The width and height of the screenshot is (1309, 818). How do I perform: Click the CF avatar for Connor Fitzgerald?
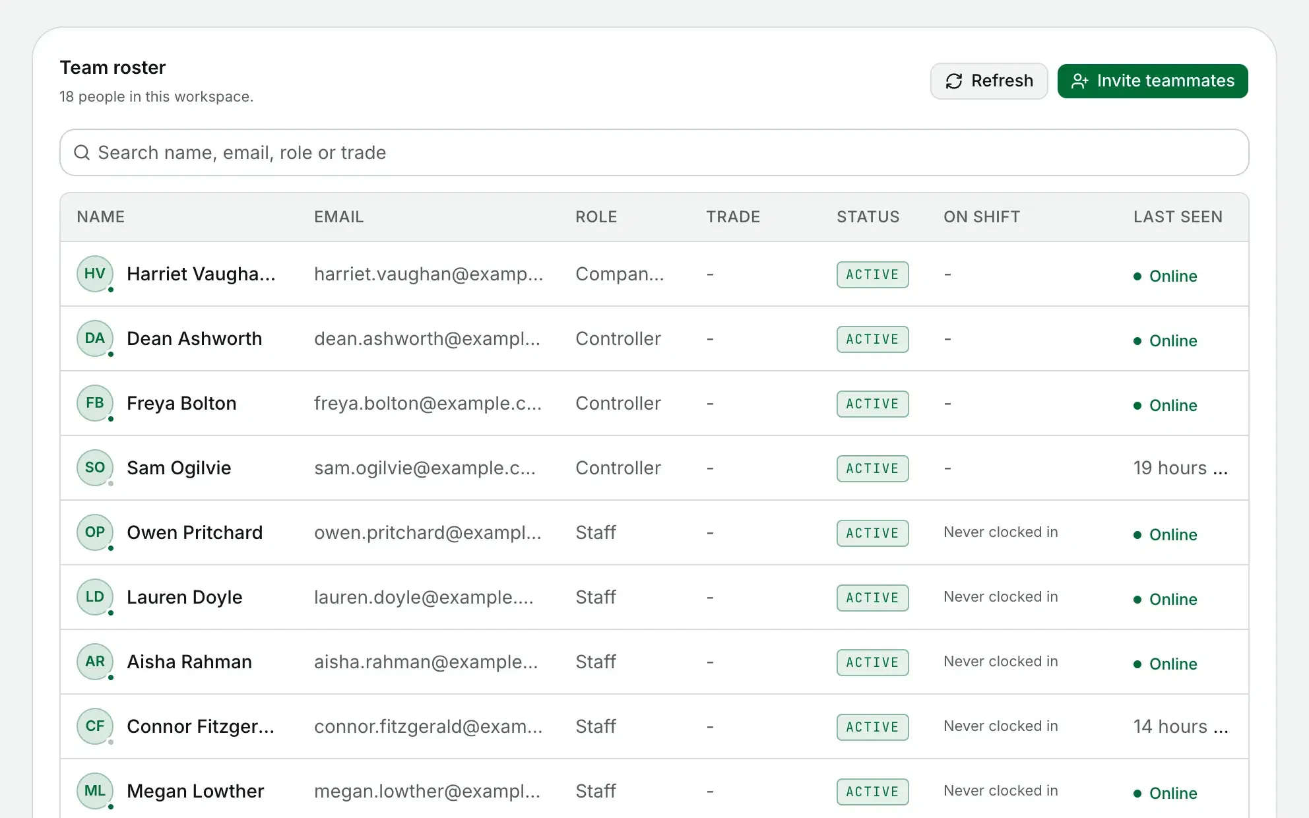(95, 726)
